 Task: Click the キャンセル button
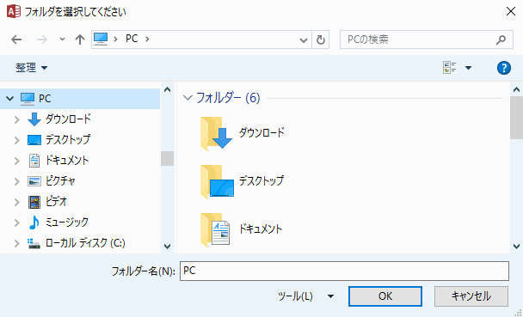[x=471, y=296]
